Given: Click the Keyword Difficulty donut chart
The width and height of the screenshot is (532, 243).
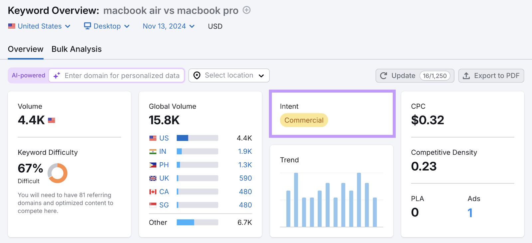Looking at the screenshot, I should coord(58,173).
